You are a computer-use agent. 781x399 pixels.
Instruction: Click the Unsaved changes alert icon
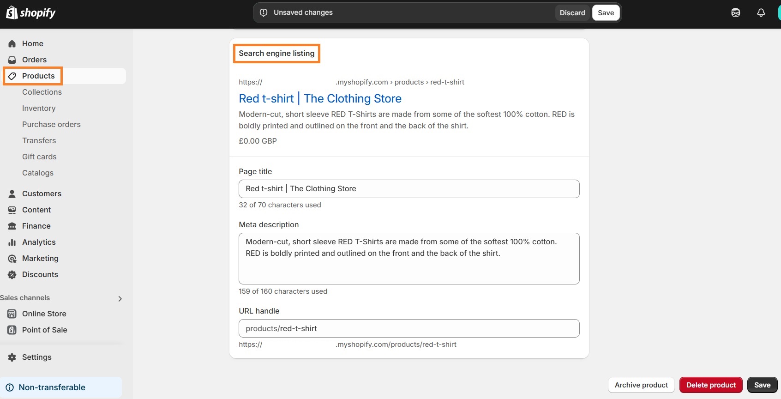tap(264, 12)
